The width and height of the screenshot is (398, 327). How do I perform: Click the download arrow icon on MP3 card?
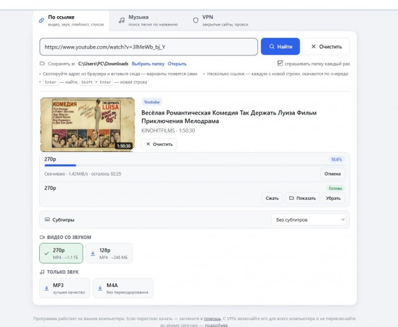click(x=47, y=288)
